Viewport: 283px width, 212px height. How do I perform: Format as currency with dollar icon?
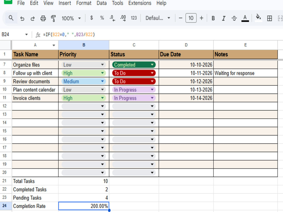click(91, 18)
